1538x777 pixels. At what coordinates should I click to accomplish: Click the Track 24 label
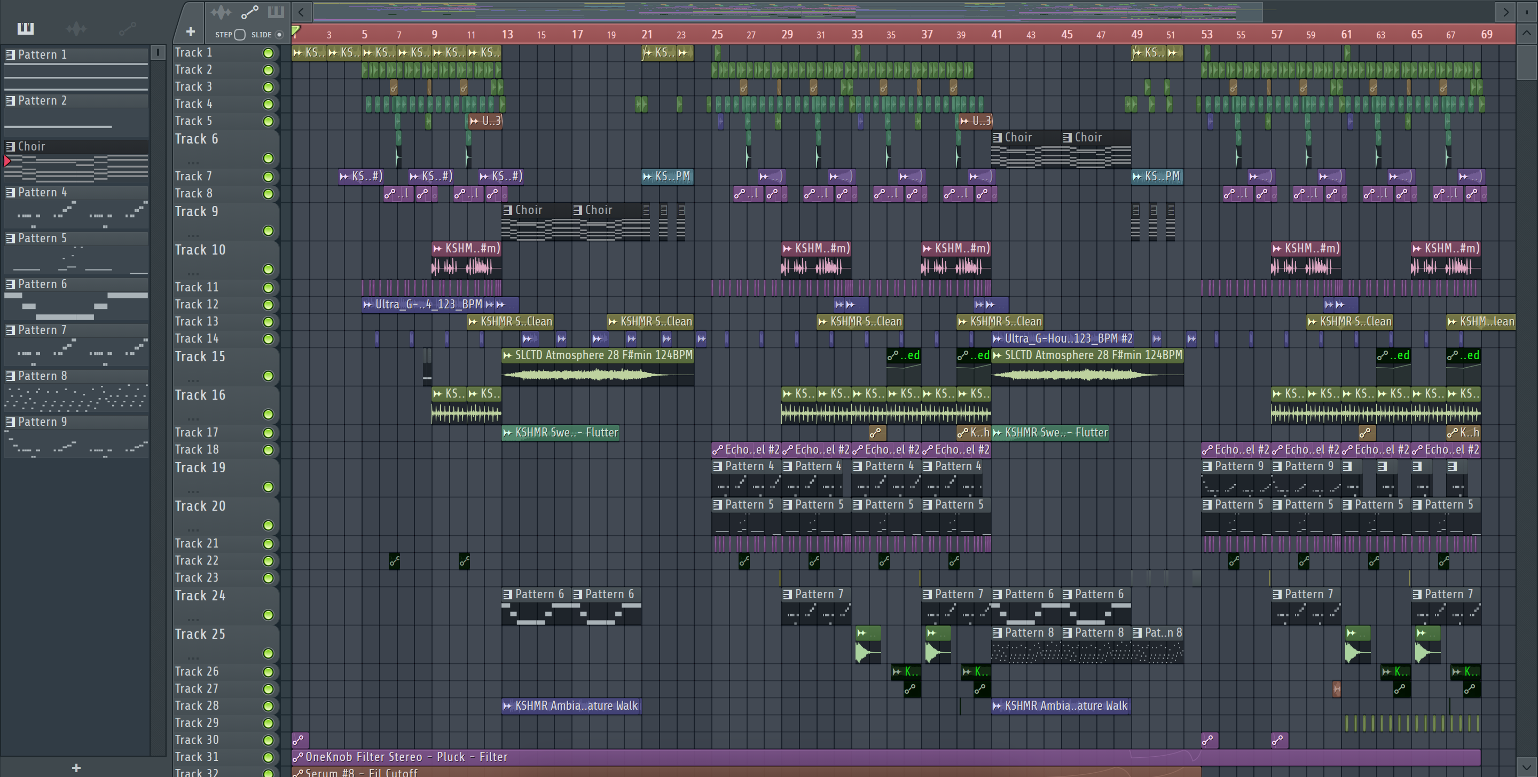[200, 597]
